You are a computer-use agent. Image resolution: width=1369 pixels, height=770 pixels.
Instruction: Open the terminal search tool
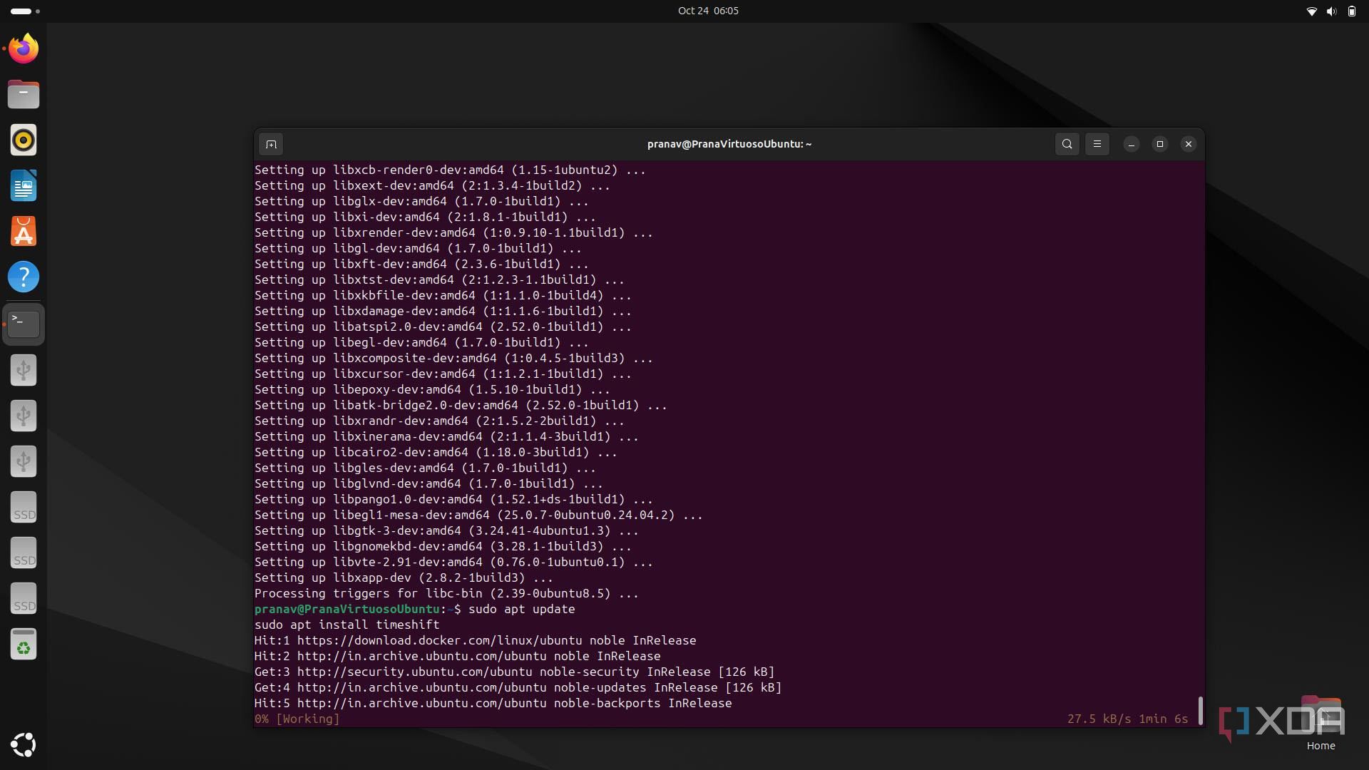click(x=1067, y=144)
